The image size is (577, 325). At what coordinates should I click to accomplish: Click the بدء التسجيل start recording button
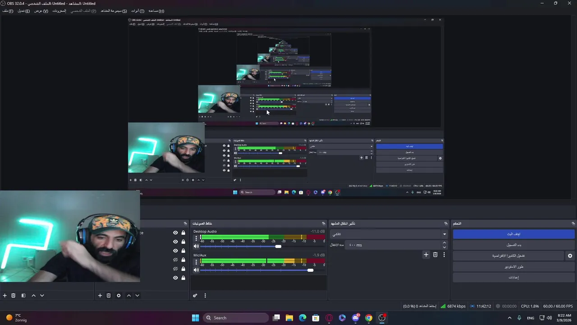coord(513,245)
